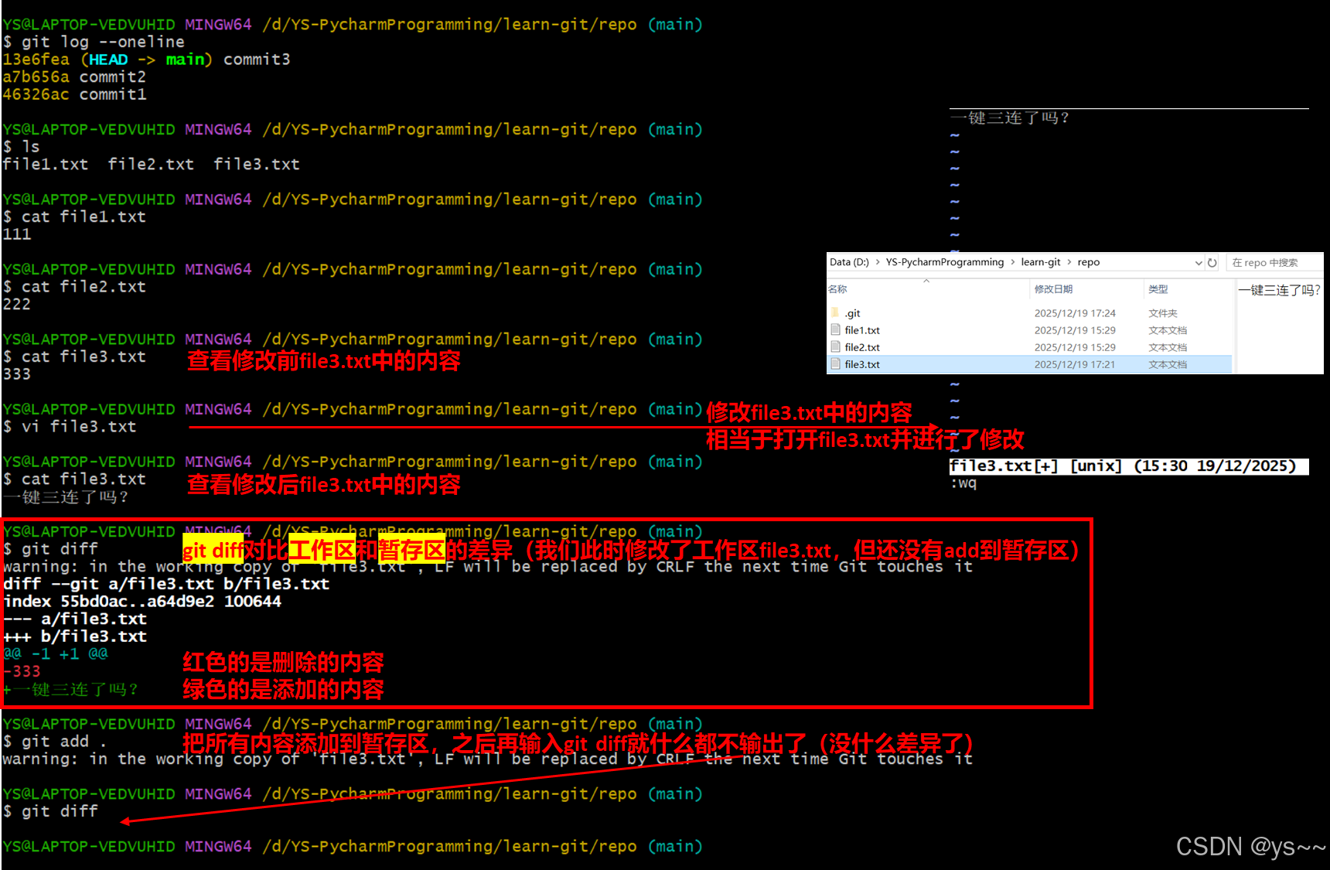This screenshot has height=870, width=1330.
Task: Click the red '-333' removed line
Action: pos(22,671)
